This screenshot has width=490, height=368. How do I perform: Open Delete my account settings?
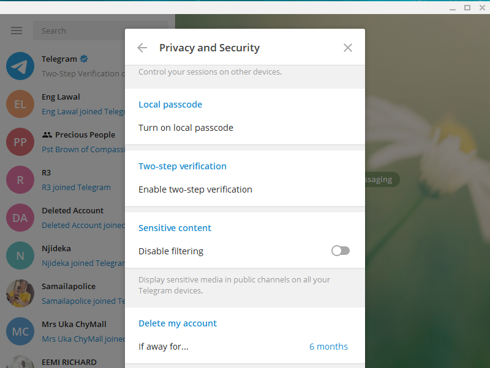click(178, 323)
